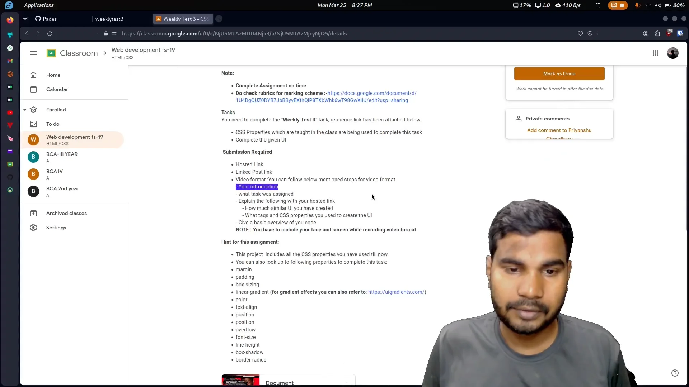689x387 pixels.
Task: Click the browser back arrow
Action: [x=27, y=33]
